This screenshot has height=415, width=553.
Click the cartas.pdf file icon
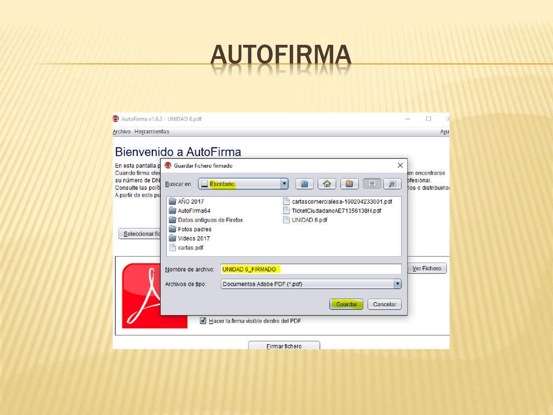pyautogui.click(x=172, y=247)
